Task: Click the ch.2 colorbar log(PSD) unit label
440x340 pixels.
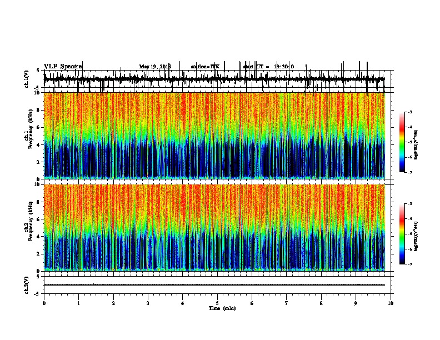Action: click(416, 236)
